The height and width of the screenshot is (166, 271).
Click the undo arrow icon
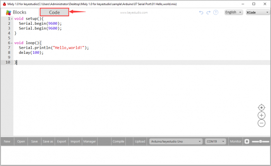(x=201, y=12)
